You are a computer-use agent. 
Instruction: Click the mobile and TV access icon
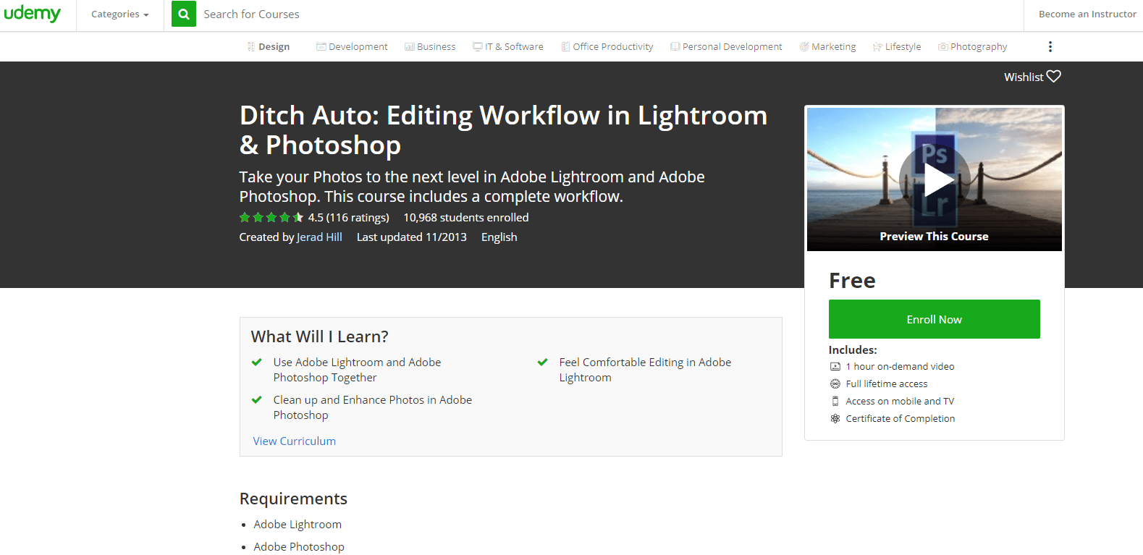[835, 402]
